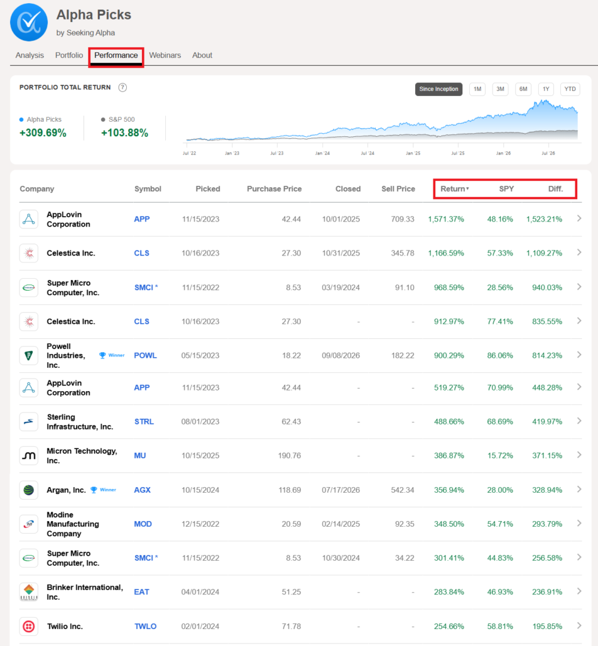Click the Winner trophy badge beside Powell Industries
598x646 pixels.
coord(112,355)
